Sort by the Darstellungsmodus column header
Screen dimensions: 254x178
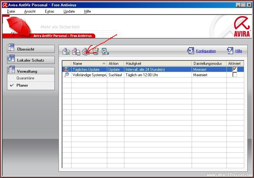coord(209,64)
